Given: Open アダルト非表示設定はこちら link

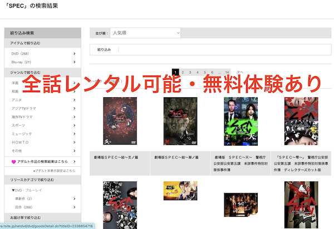Looking at the screenshot, I should (x=54, y=171).
